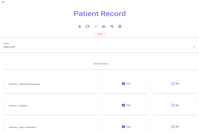This screenshot has width=199, height=132.
Task: Uncheck Yes for Parents high cholesterol
Action: pos(123,127)
